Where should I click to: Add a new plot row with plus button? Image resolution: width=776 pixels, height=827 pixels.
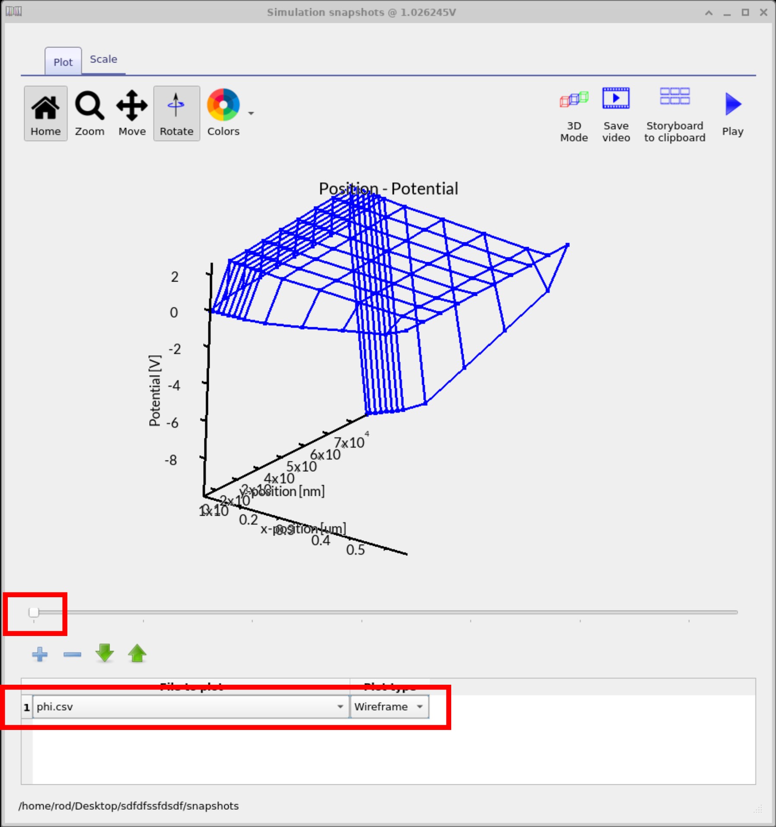(x=39, y=655)
